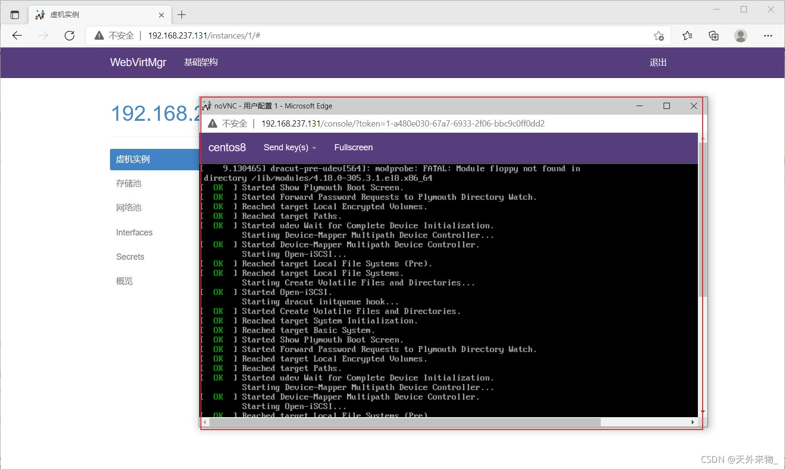Open the tab actions menu icon
The height and width of the screenshot is (469, 785).
15,15
